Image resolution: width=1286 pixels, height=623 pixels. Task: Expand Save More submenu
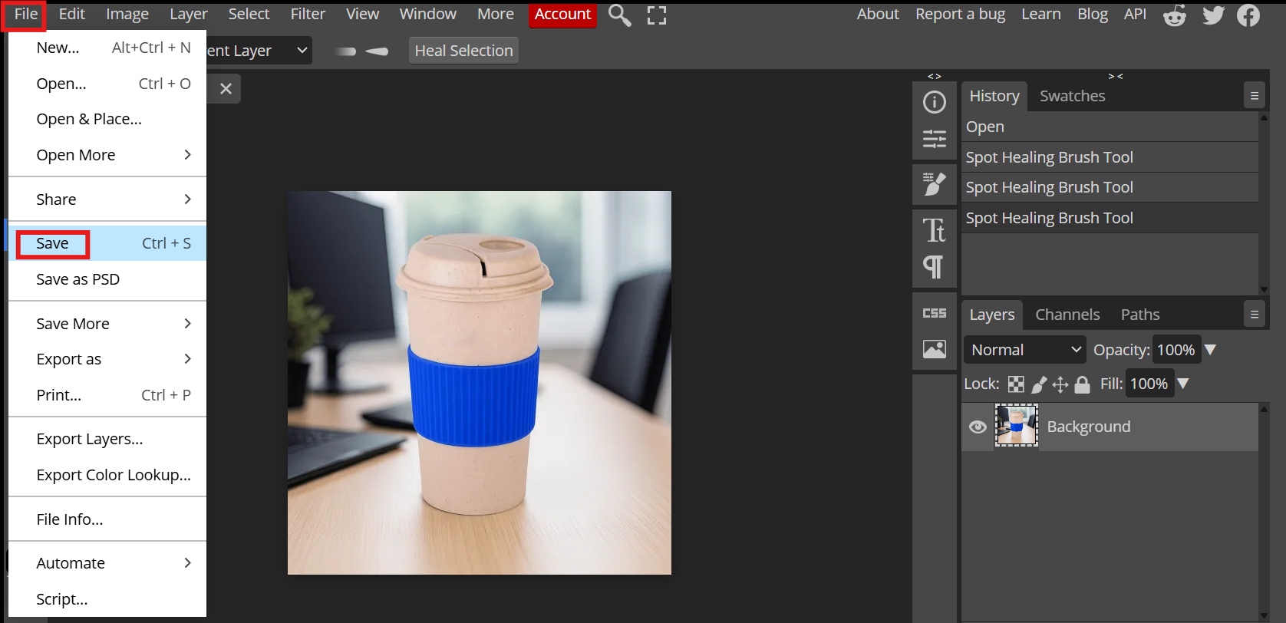click(107, 324)
